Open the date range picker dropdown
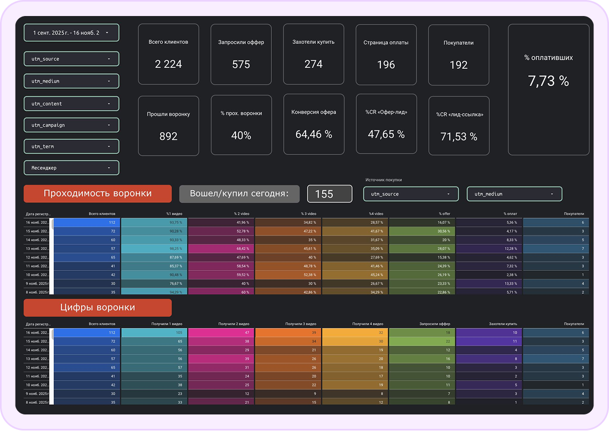Viewport: 609px width, 431px height. [71, 33]
